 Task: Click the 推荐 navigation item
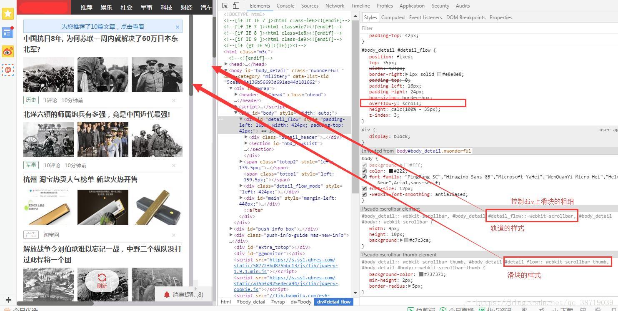point(86,8)
